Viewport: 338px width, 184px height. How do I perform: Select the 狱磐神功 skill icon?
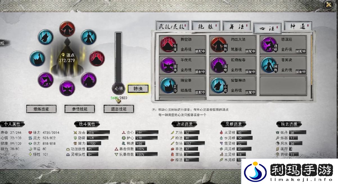218,85
